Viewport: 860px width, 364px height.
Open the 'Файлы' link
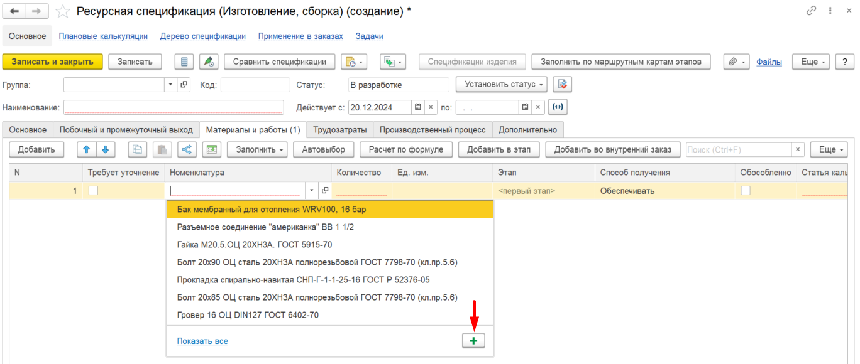tap(769, 62)
